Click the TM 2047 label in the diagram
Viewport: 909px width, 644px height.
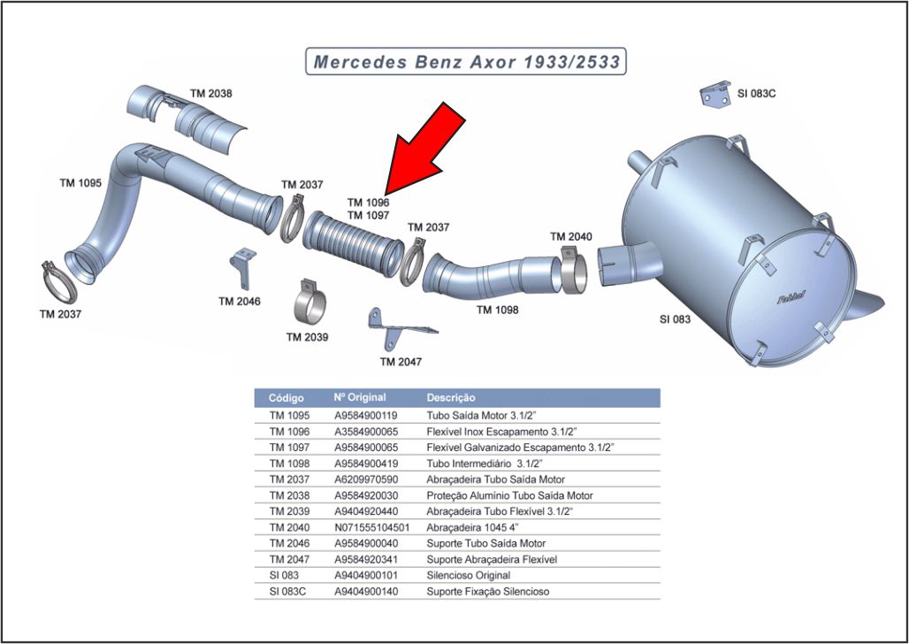tap(401, 362)
